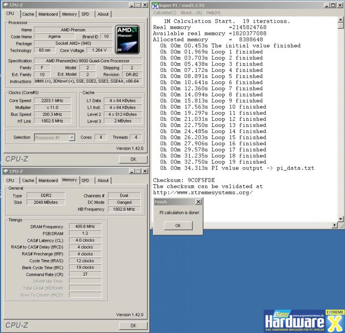Click the HT Link 1802.5 MHz value
Image resolution: width=345 pixels, height=333 pixels.
tap(52, 121)
